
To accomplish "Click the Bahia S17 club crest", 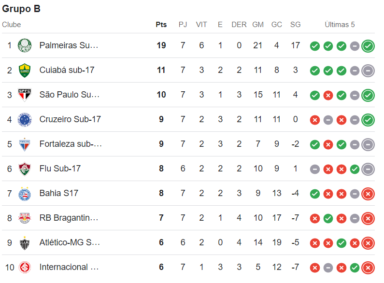I will point(24,193).
